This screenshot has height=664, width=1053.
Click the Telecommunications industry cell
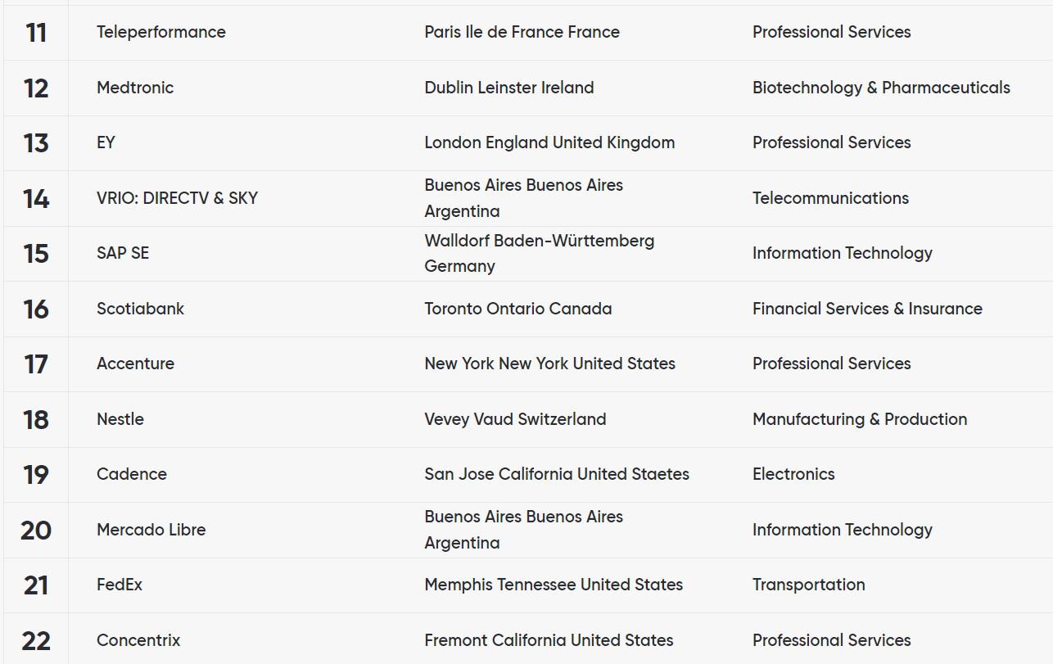(830, 198)
